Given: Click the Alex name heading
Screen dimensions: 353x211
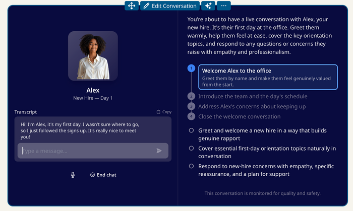Looking at the screenshot, I should click(x=93, y=90).
